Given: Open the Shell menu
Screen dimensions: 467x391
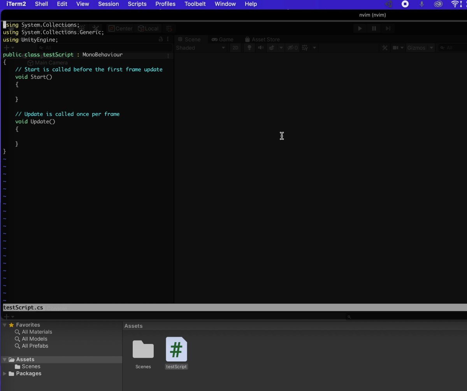Looking at the screenshot, I should click(x=42, y=4).
